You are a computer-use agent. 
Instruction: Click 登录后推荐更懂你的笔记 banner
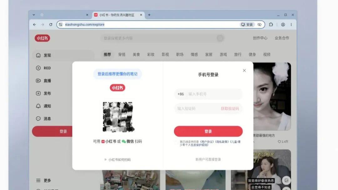click(117, 74)
